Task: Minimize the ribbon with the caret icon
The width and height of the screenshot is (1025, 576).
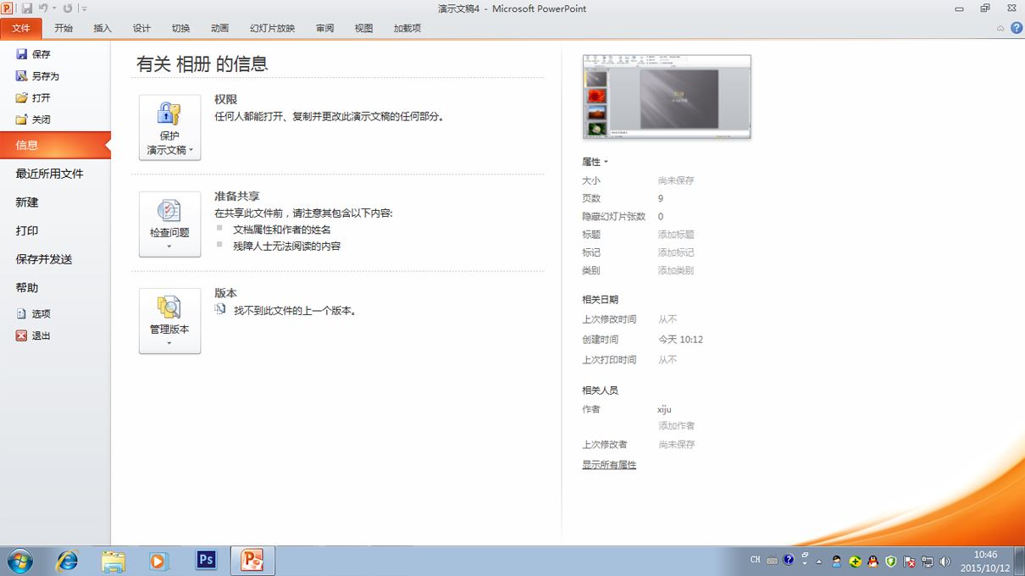Action: (1000, 28)
